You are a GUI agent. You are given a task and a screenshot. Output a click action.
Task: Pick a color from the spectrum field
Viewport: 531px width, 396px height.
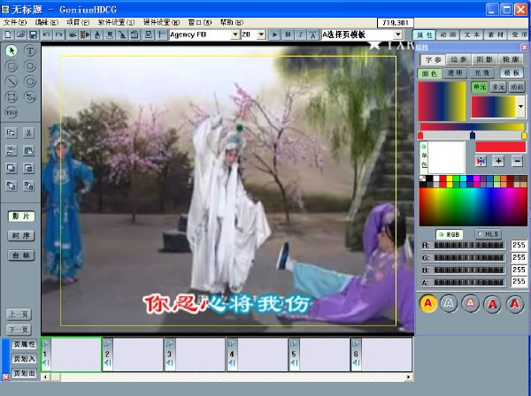coord(473,207)
